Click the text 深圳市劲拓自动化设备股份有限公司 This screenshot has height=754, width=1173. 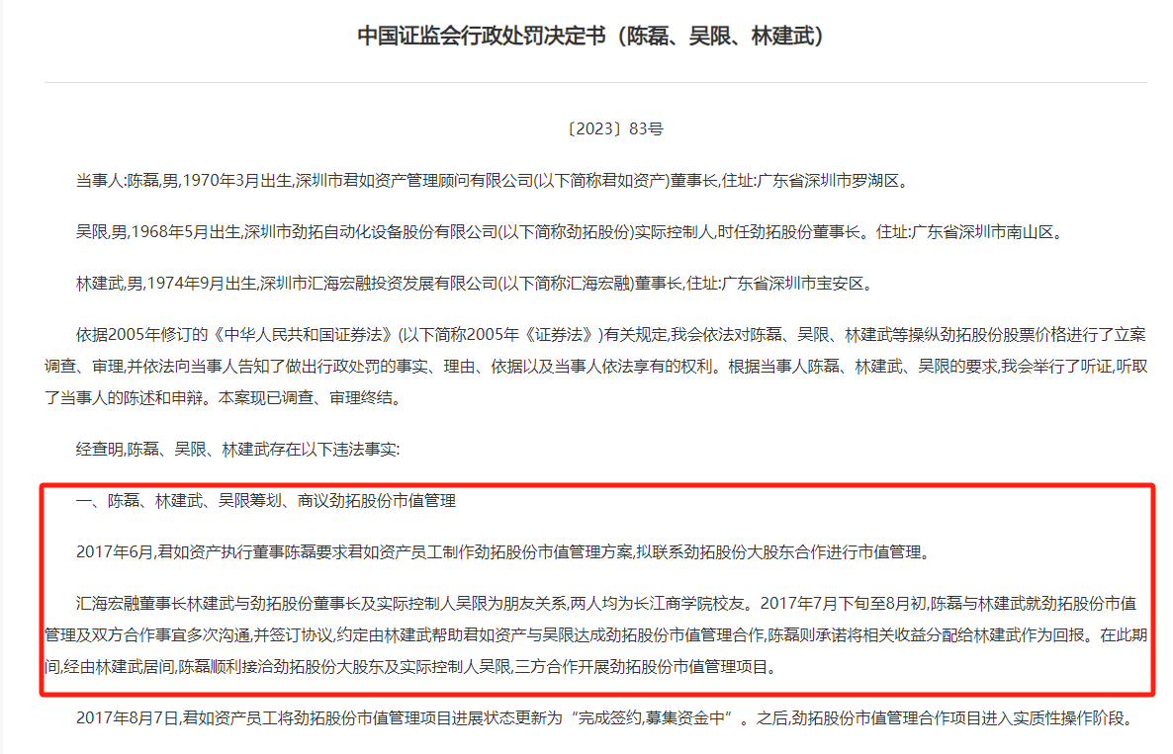[x=371, y=231]
